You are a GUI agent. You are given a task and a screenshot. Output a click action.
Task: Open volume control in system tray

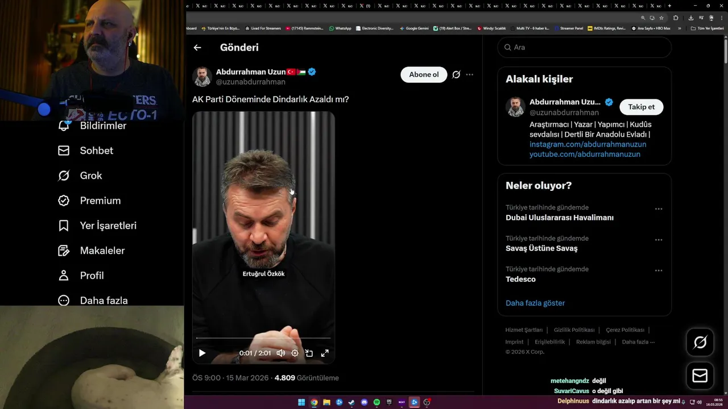[699, 402]
